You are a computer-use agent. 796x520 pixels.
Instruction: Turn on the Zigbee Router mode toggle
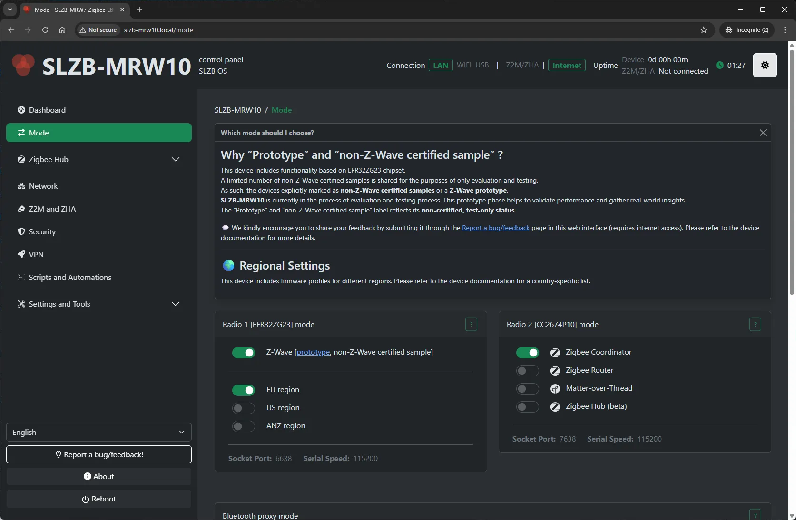click(x=527, y=371)
